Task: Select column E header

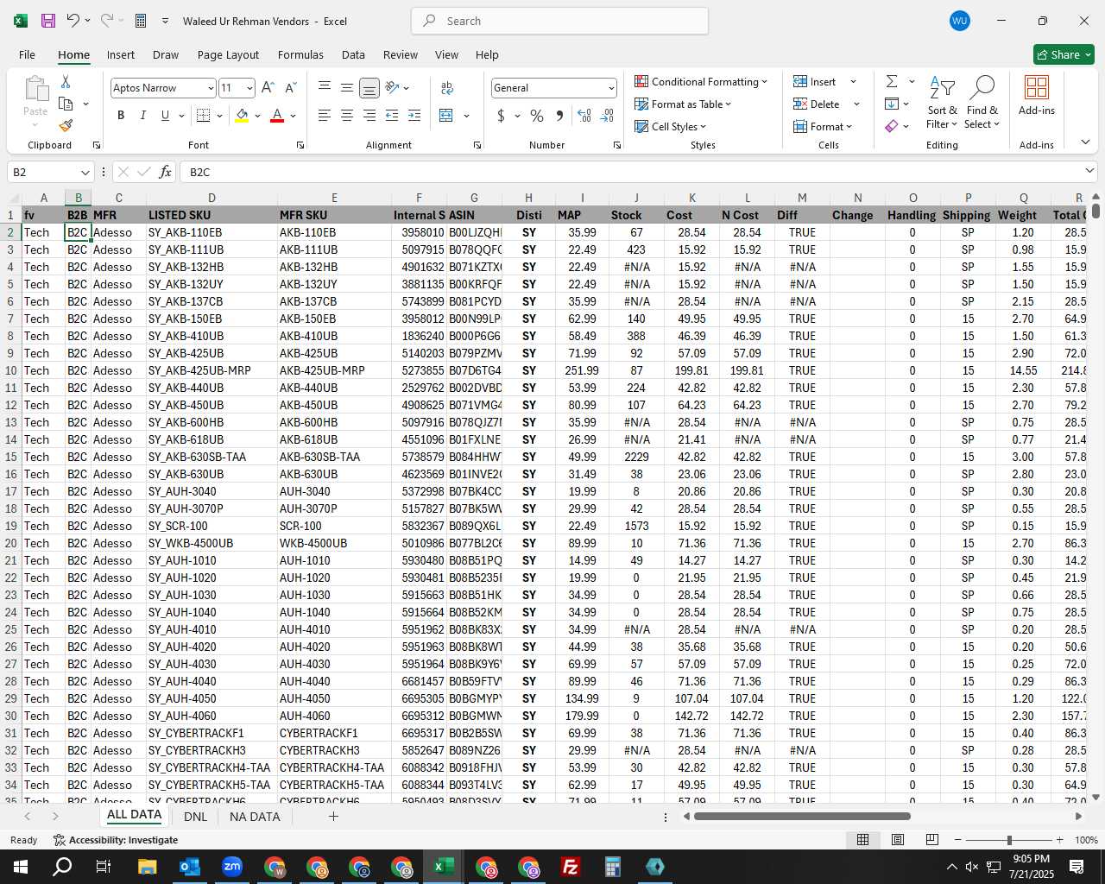Action: (x=334, y=198)
